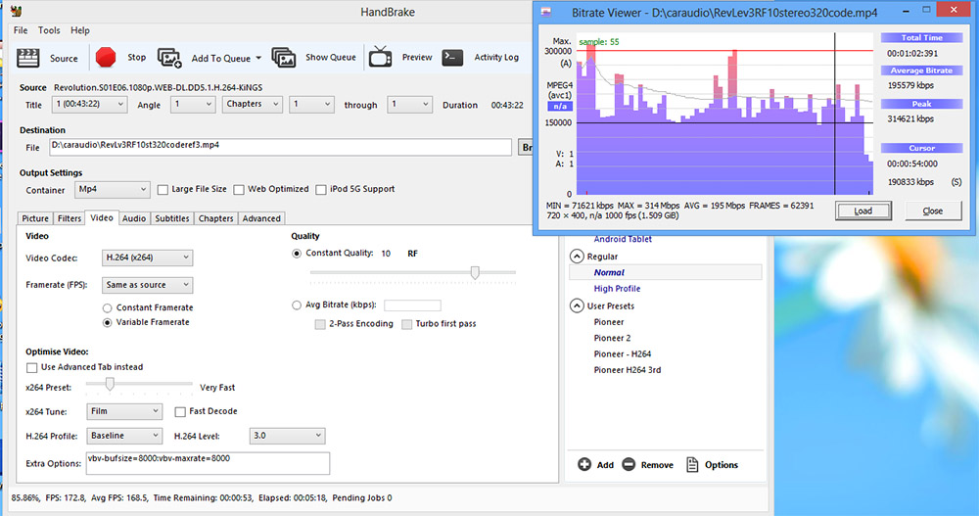
Task: Open the Framerate FPS dropdown
Action: pyautogui.click(x=148, y=285)
